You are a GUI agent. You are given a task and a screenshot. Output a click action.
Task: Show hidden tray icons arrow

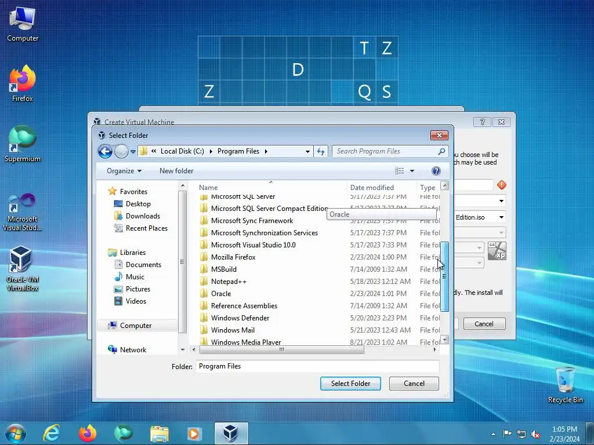[x=493, y=434]
